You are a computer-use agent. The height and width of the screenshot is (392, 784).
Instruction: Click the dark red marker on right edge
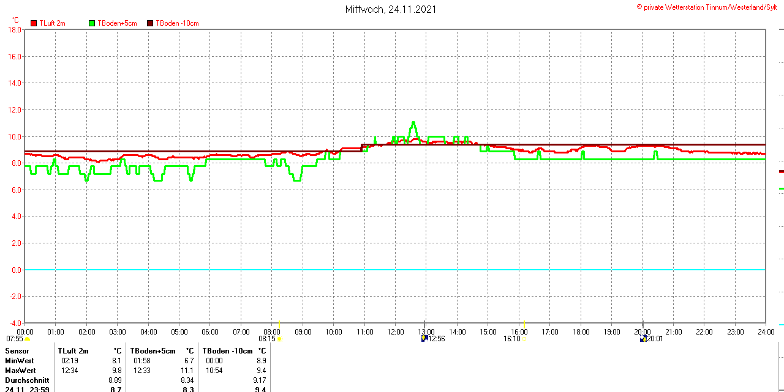pyautogui.click(x=781, y=172)
